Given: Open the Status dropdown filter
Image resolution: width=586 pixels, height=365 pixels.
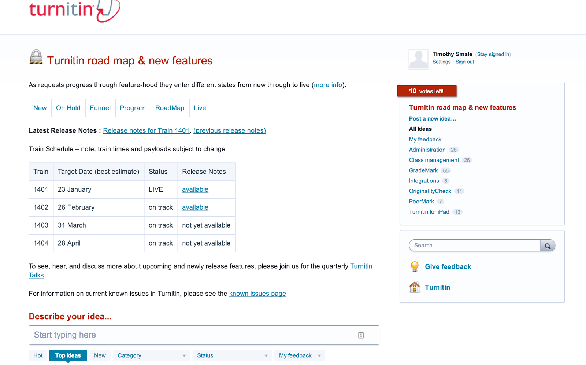Looking at the screenshot, I should [232, 355].
